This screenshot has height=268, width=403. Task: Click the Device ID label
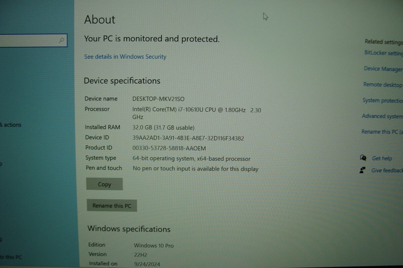[x=97, y=138]
